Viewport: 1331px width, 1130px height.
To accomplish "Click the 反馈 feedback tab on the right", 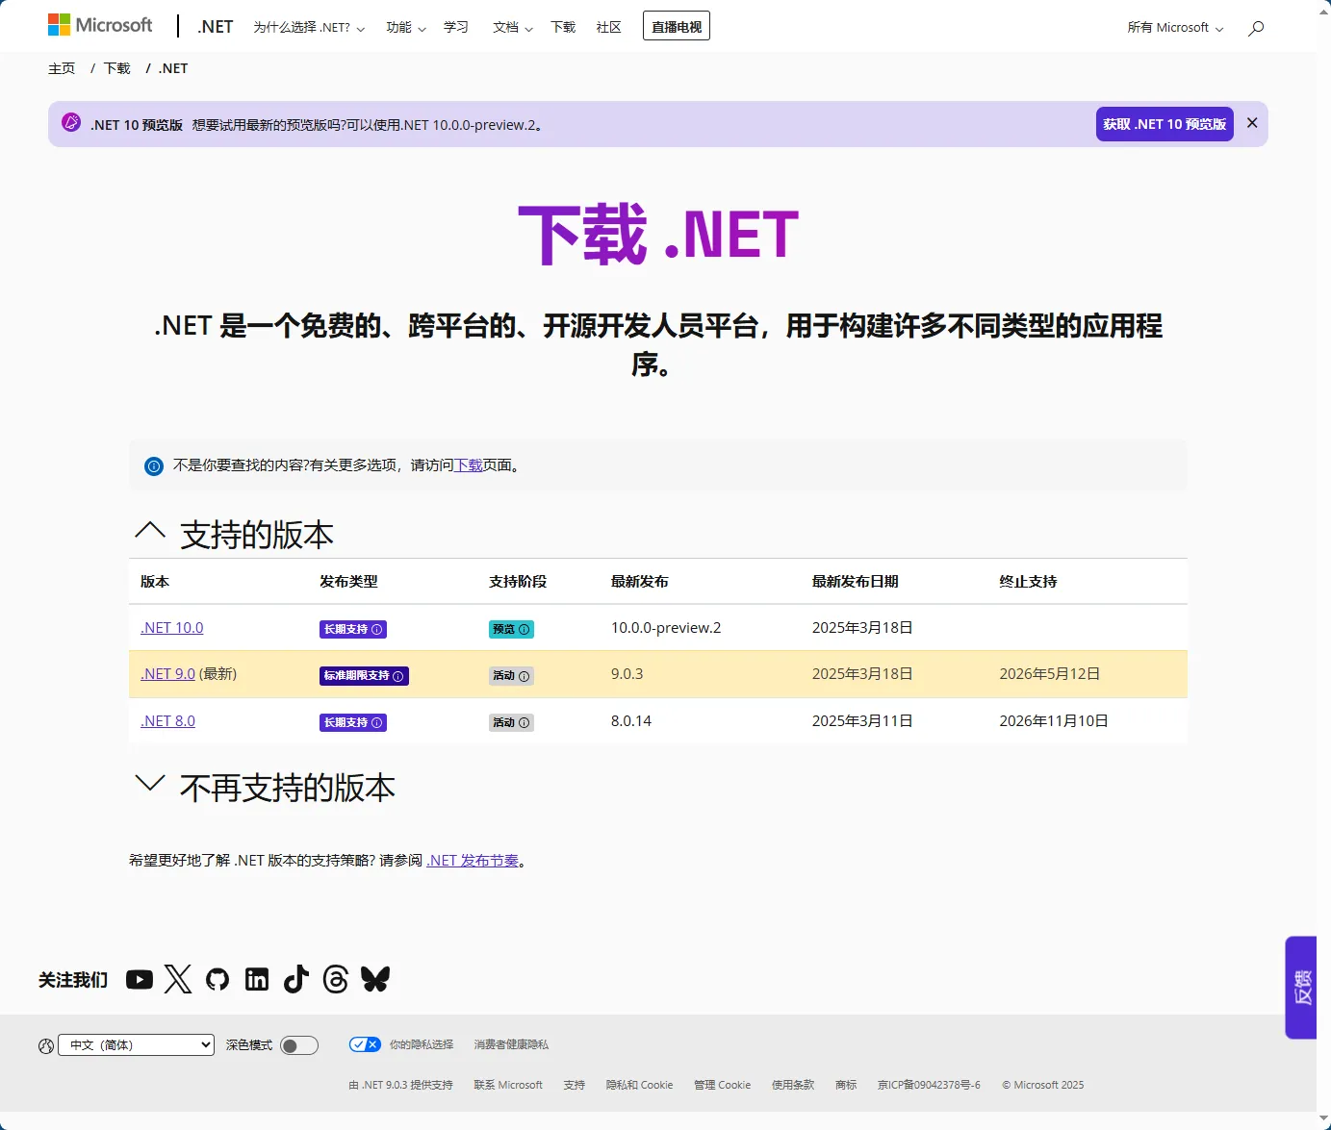I will pyautogui.click(x=1301, y=989).
